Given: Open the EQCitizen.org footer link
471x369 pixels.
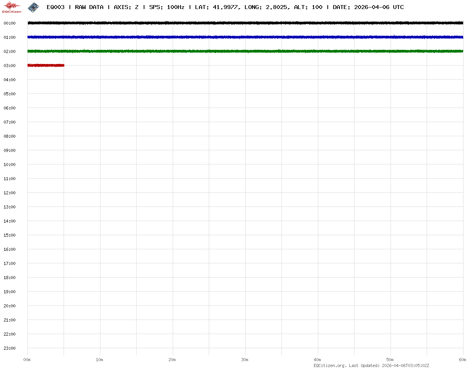Looking at the screenshot, I should (x=330, y=365).
